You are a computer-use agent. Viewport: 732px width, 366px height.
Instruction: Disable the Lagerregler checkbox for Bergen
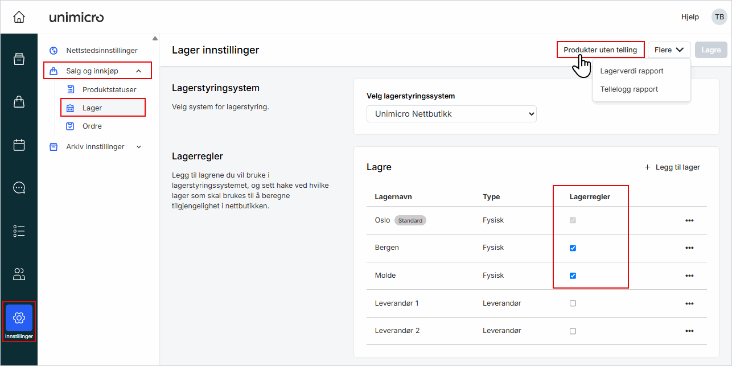pyautogui.click(x=573, y=248)
